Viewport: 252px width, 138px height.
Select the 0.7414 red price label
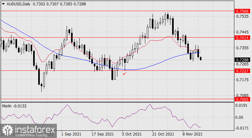coord(242,38)
